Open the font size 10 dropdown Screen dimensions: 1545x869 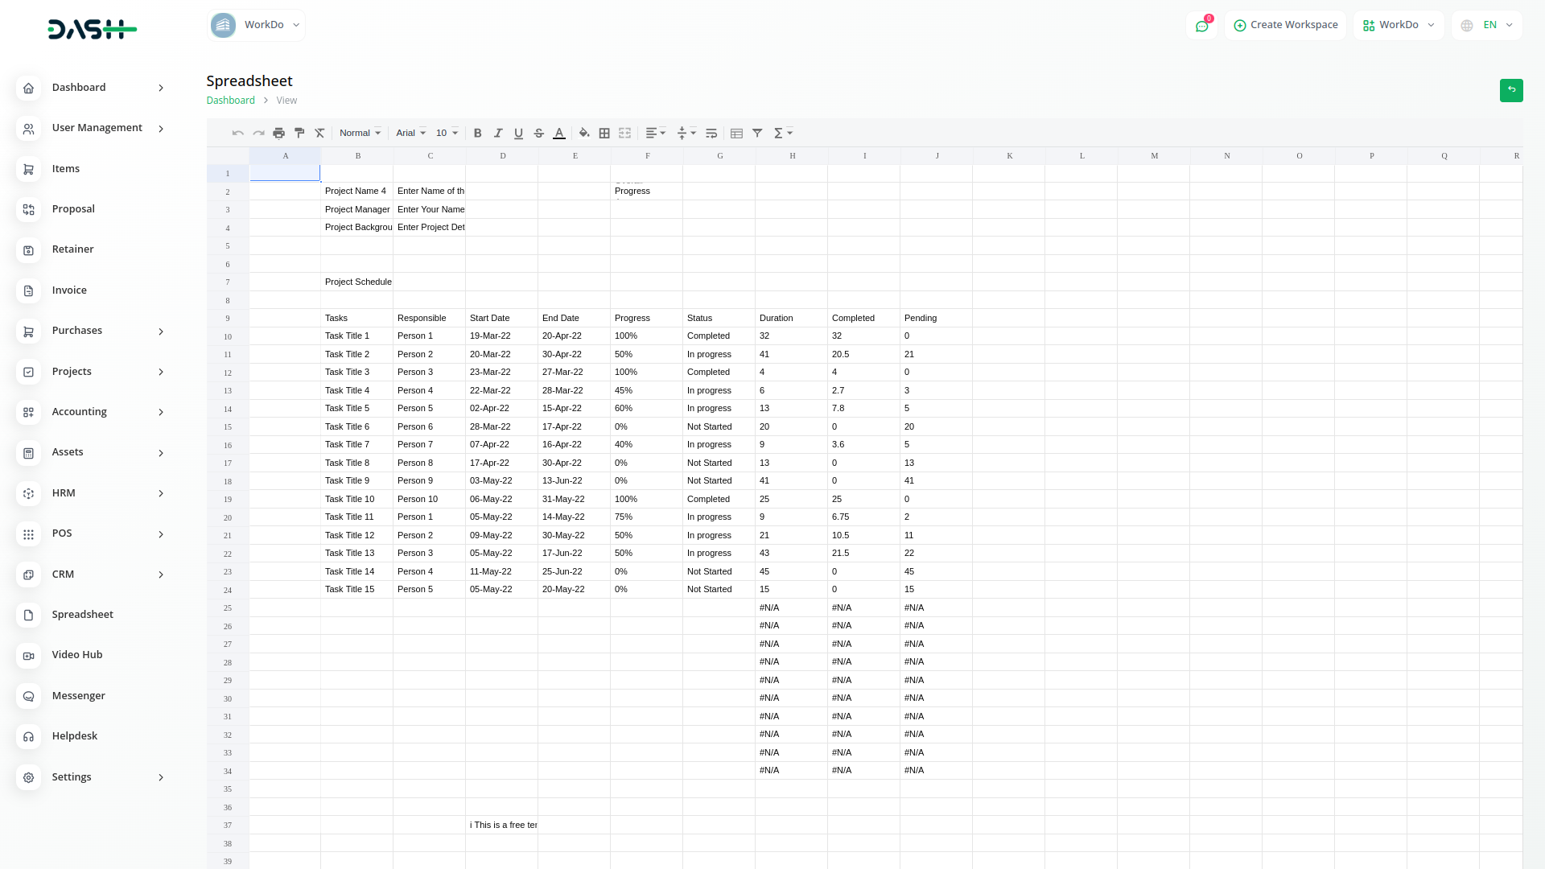coord(447,134)
